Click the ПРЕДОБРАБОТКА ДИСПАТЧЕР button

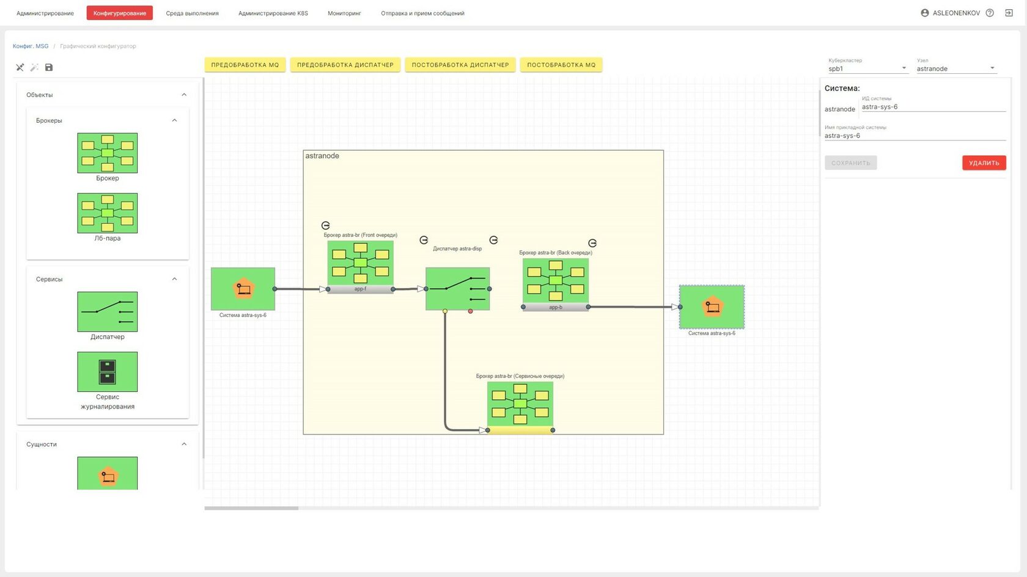(x=345, y=65)
